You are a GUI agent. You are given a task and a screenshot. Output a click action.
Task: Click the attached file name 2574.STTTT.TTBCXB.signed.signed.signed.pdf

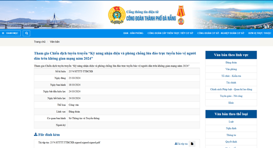coord(75,143)
